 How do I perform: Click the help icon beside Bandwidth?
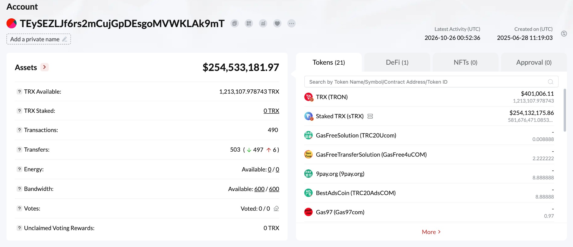[19, 189]
